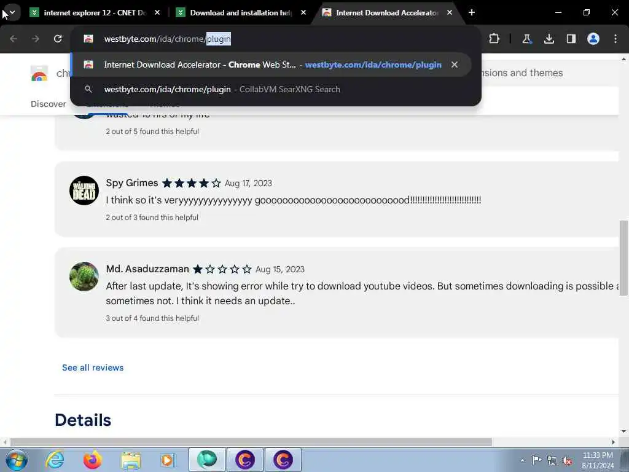Switch to the left purple C browser taskbar button
The height and width of the screenshot is (472, 629).
(x=245, y=460)
